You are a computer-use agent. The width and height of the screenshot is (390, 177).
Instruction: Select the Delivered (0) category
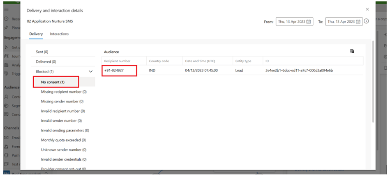pos(46,62)
